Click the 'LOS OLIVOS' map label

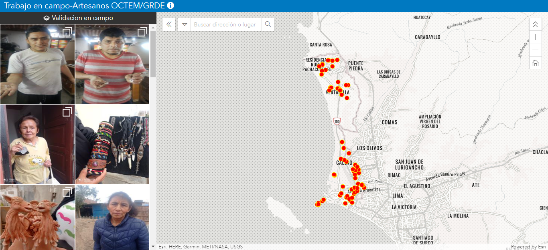369,148
